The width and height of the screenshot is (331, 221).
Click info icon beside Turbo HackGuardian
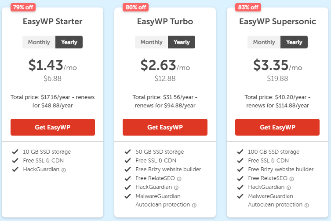point(176,188)
